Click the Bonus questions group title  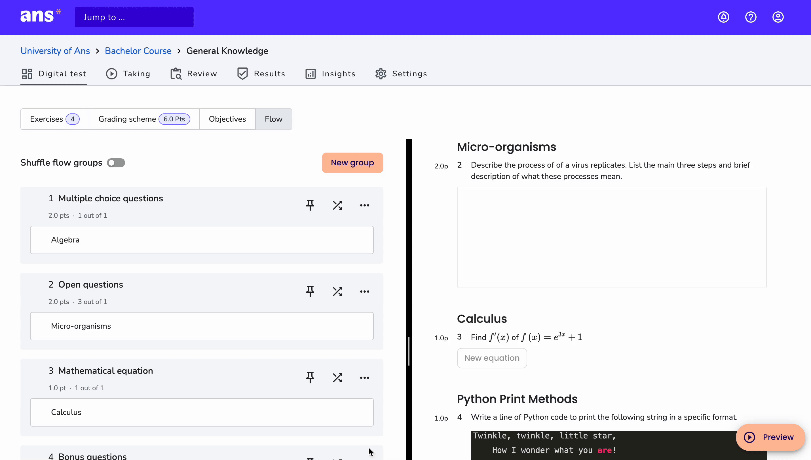tap(92, 456)
